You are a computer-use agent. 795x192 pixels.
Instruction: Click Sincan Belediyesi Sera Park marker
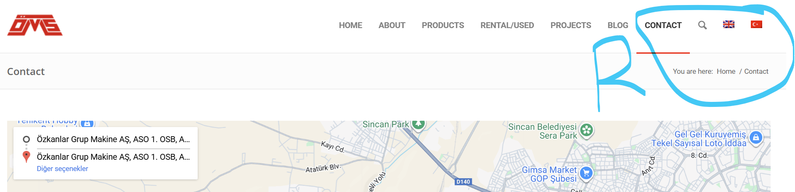(587, 130)
